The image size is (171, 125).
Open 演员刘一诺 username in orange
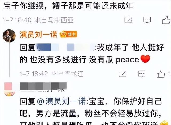point(38,35)
